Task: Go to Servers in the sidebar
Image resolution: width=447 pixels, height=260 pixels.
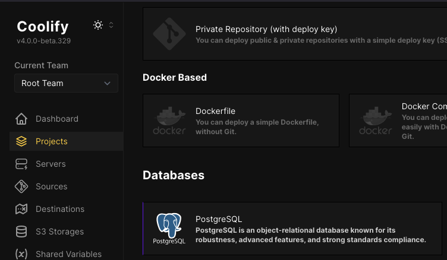Action: (51, 164)
